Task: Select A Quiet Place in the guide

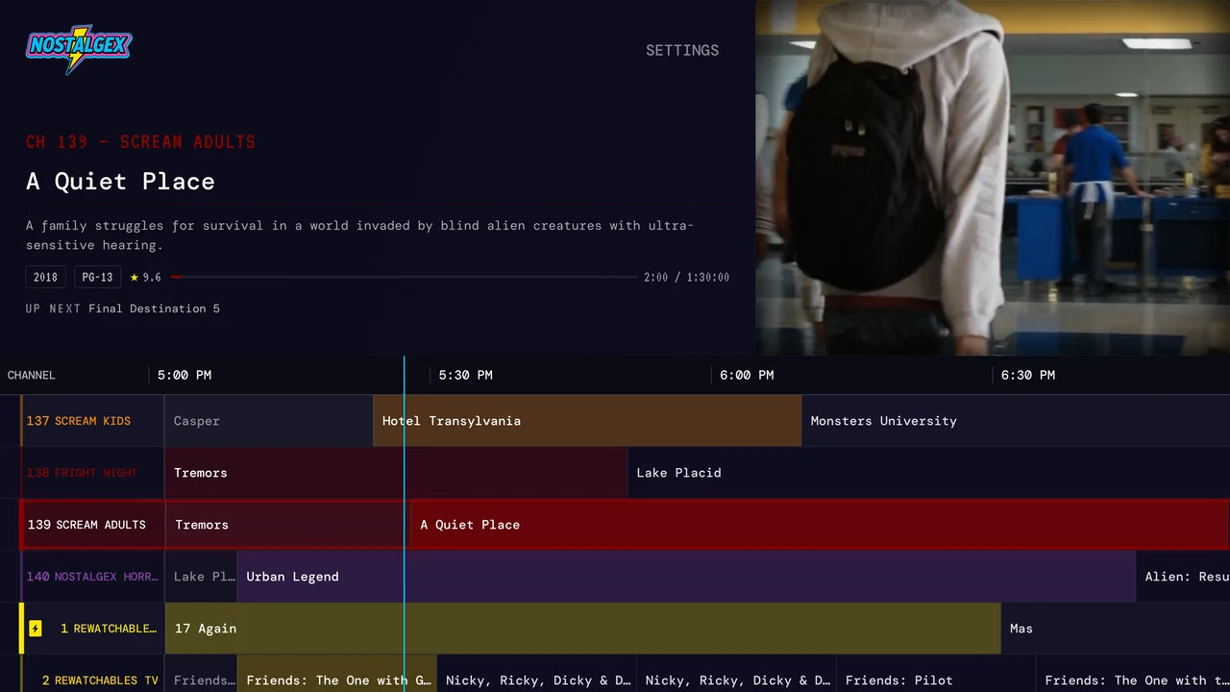Action: point(819,525)
